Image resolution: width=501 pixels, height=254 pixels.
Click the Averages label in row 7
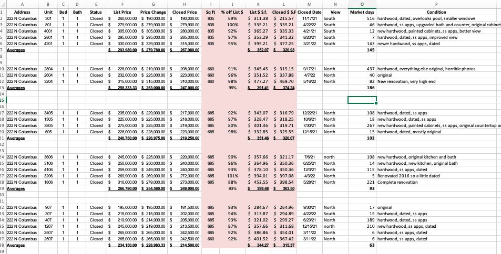click(x=15, y=50)
